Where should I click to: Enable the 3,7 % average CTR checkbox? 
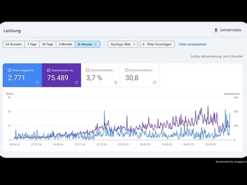pyautogui.click(x=87, y=70)
